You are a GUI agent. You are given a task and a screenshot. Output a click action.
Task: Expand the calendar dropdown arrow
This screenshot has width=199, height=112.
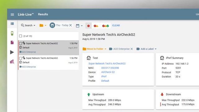click(x=82, y=26)
